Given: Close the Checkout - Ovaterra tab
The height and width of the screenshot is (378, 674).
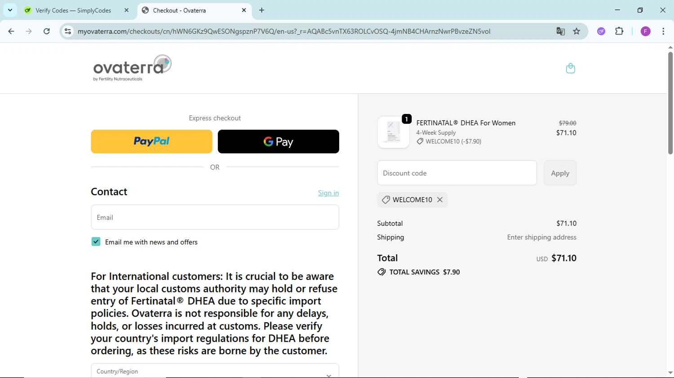Looking at the screenshot, I should (x=244, y=10).
